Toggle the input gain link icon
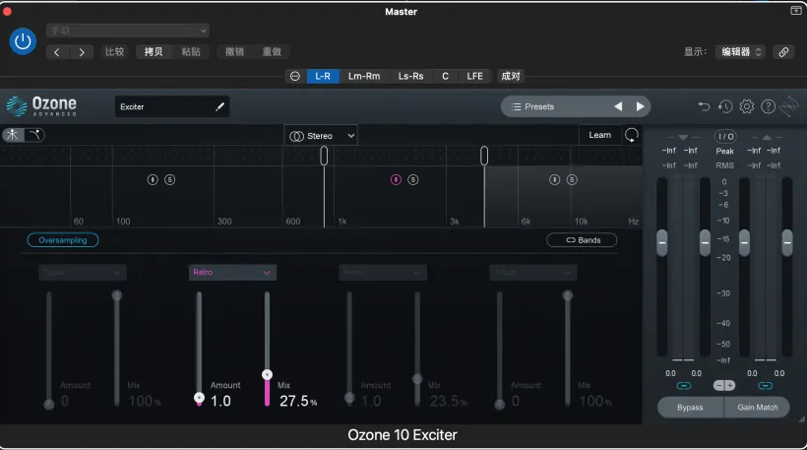807x450 pixels. [x=683, y=386]
